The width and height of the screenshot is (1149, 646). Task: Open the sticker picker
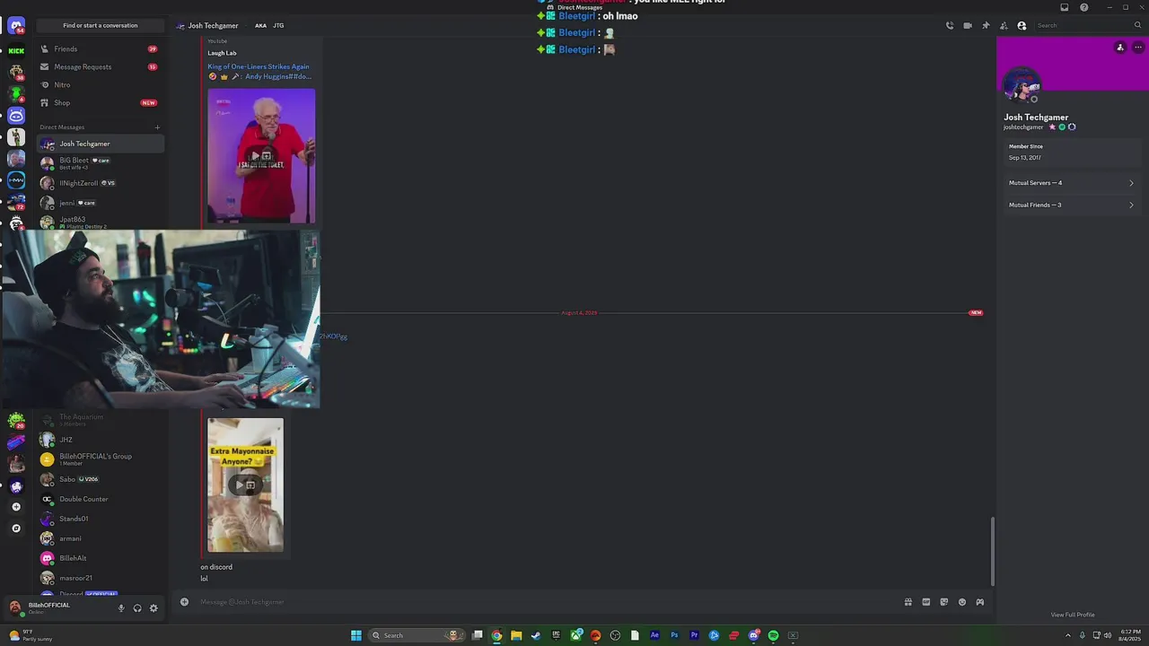[x=944, y=602]
